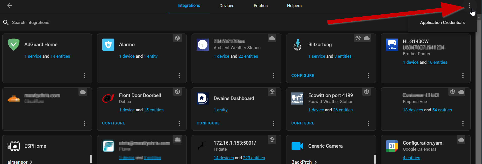This screenshot has height=164, width=482.
Task: Switch to the Devices tab
Action: (x=227, y=6)
